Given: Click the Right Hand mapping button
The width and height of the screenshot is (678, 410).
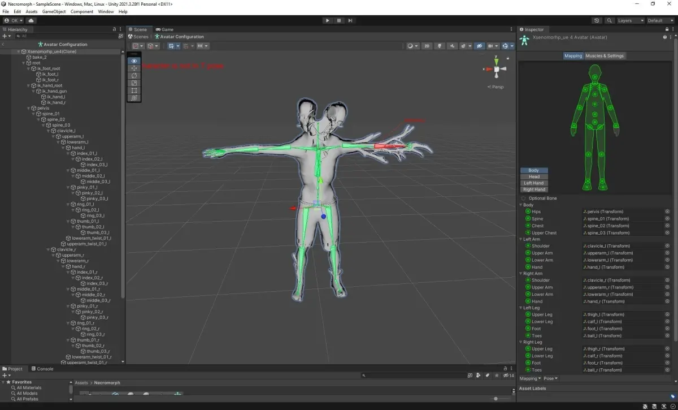Looking at the screenshot, I should (x=534, y=189).
